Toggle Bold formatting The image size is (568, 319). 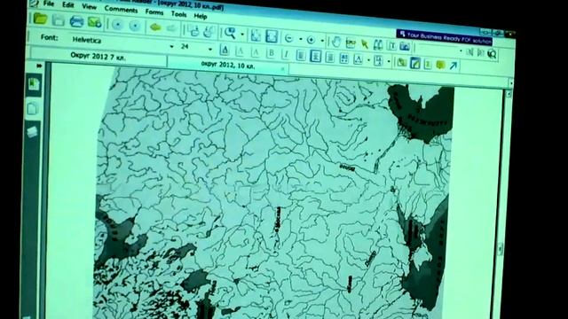click(271, 53)
